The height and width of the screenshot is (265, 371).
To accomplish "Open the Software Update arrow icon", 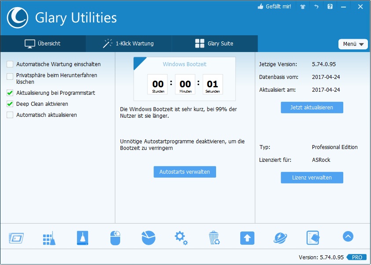I will tap(247, 238).
